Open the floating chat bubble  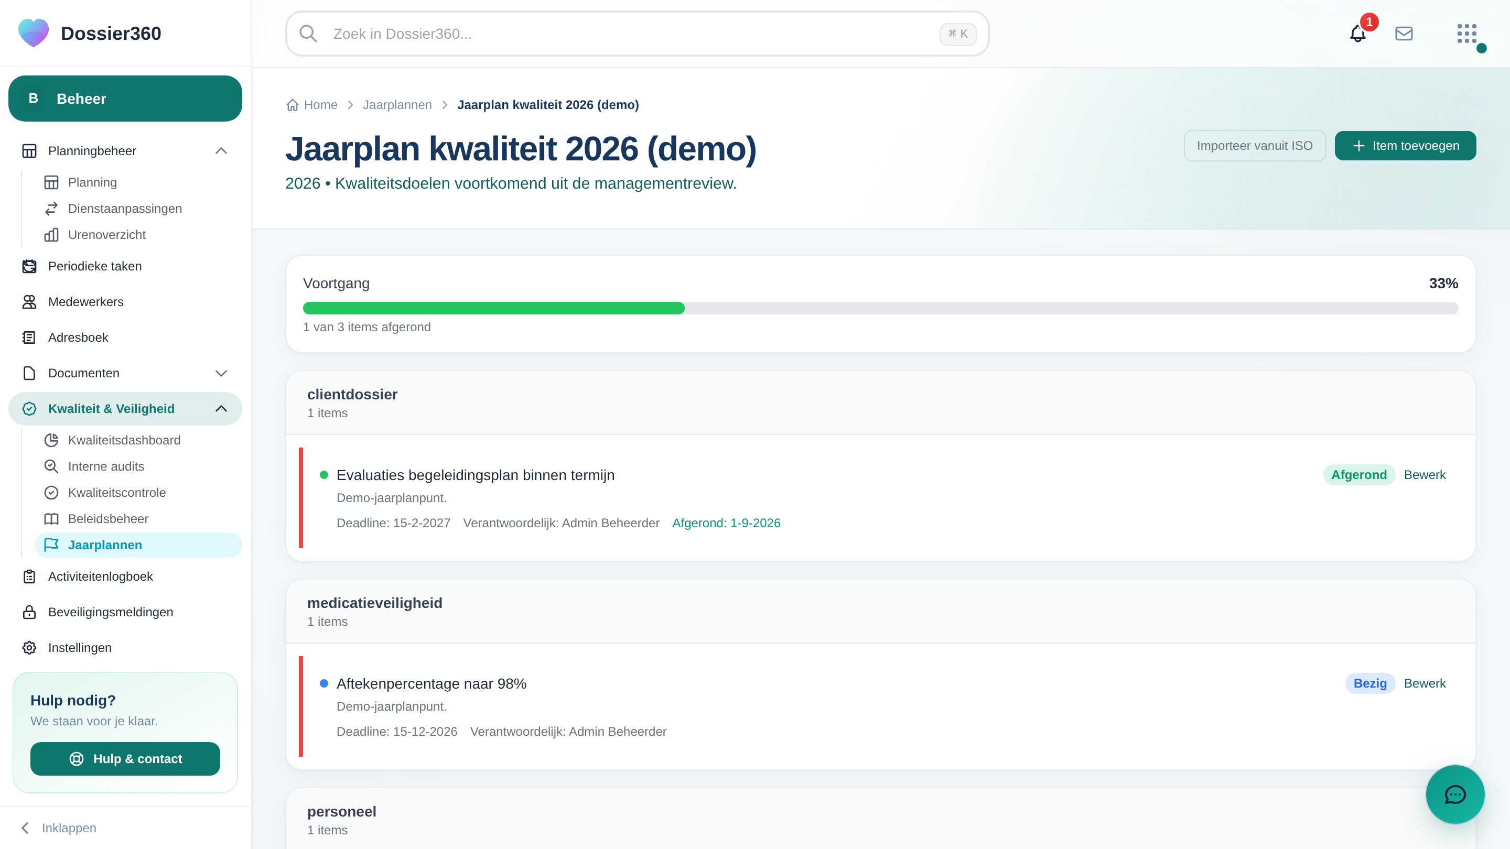click(x=1455, y=794)
